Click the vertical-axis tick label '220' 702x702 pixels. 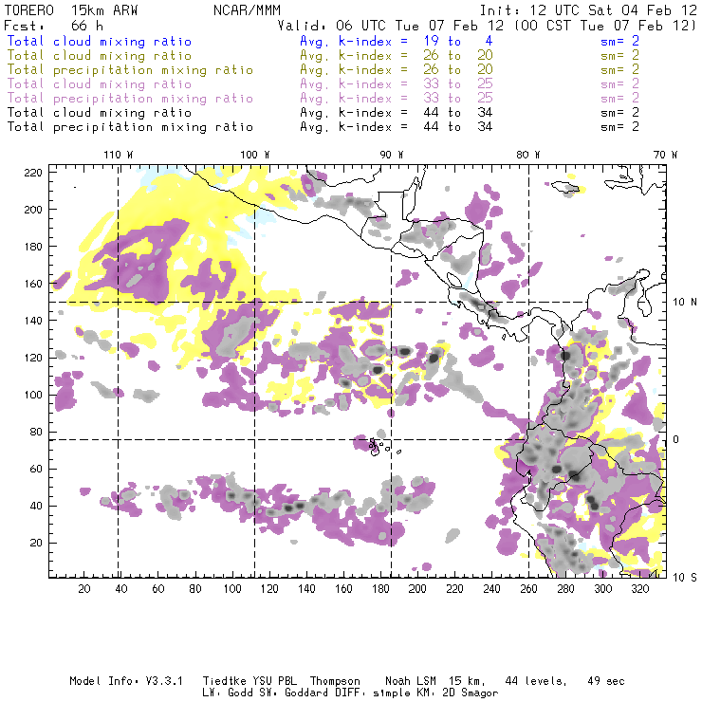[x=33, y=173]
